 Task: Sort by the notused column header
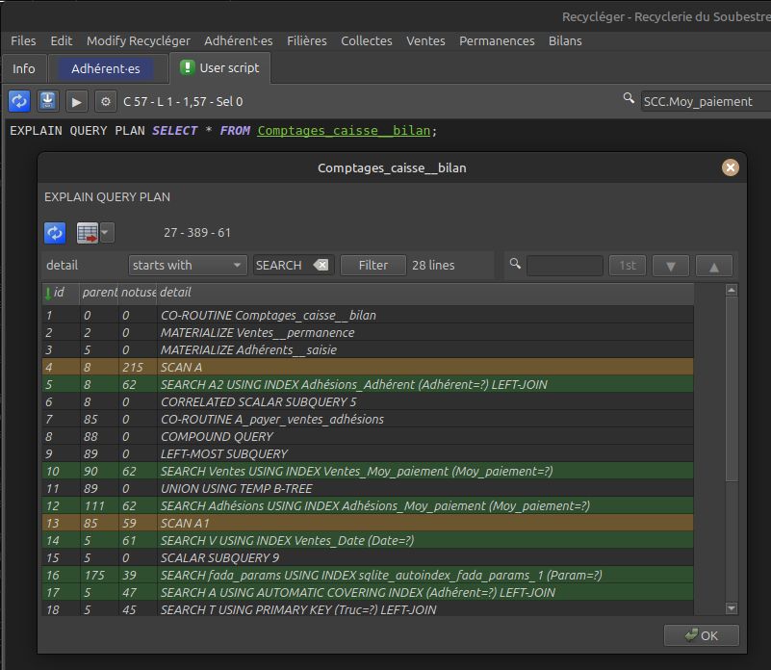139,293
